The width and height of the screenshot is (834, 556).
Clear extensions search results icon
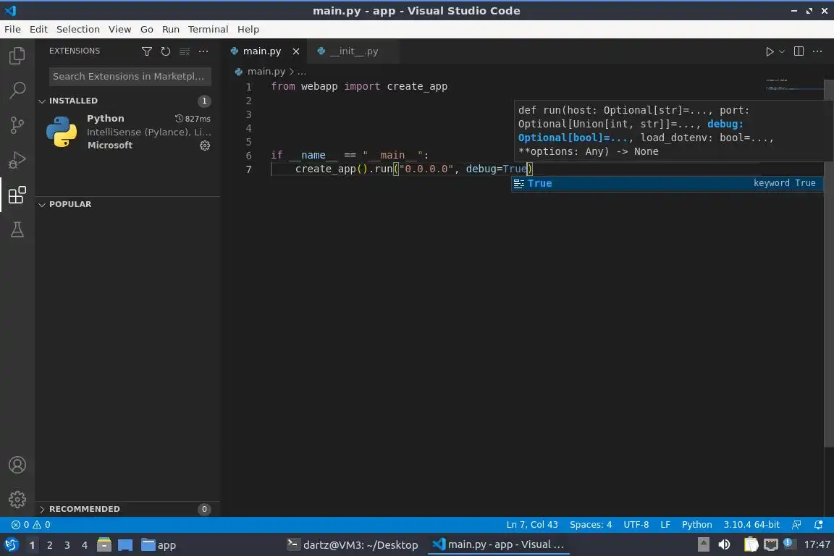pyautogui.click(x=185, y=51)
